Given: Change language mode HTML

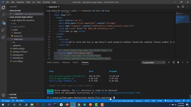Looking at the screenshot, I should tap(160, 101).
